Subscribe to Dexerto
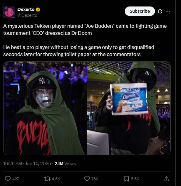Viewport: 181px width, 186px height. [140, 11]
